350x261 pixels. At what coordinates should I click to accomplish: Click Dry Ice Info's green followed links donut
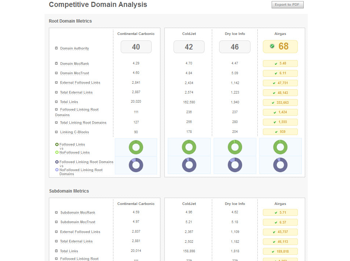pos(235,147)
